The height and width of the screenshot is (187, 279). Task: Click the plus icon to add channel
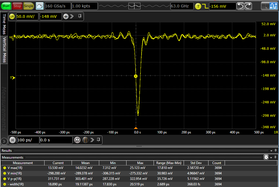coord(66,17)
